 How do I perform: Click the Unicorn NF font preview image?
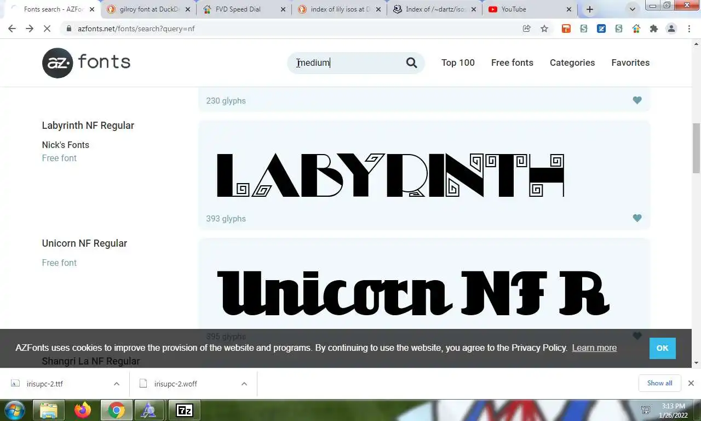point(413,293)
